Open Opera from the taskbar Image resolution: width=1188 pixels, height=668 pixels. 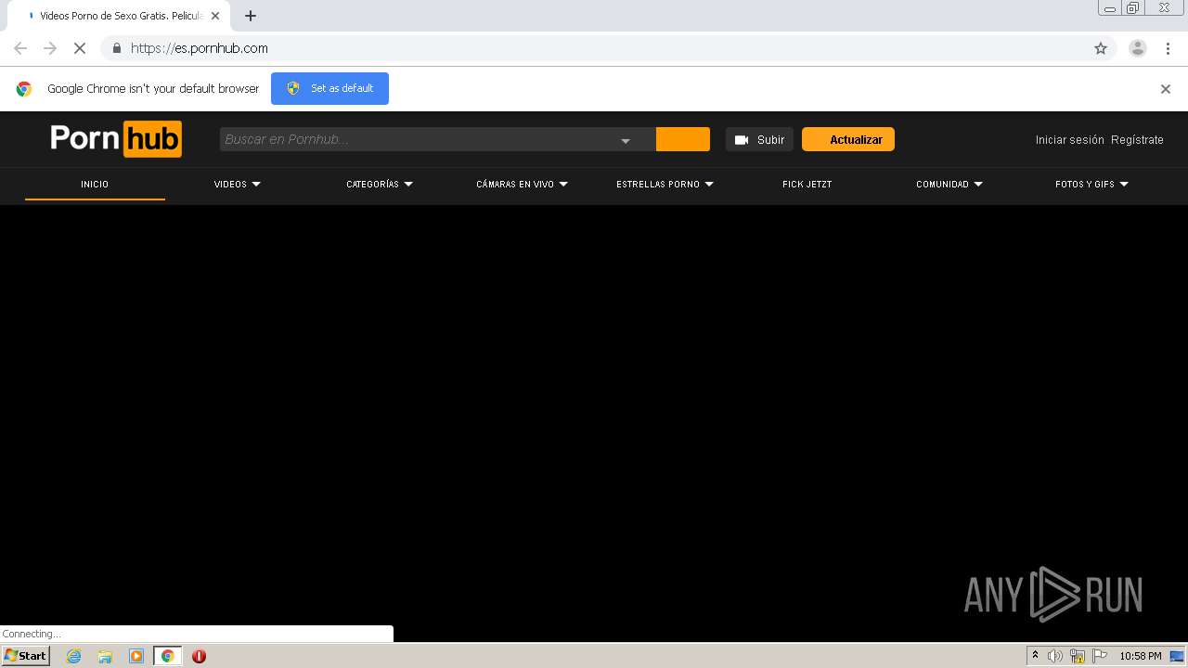199,656
